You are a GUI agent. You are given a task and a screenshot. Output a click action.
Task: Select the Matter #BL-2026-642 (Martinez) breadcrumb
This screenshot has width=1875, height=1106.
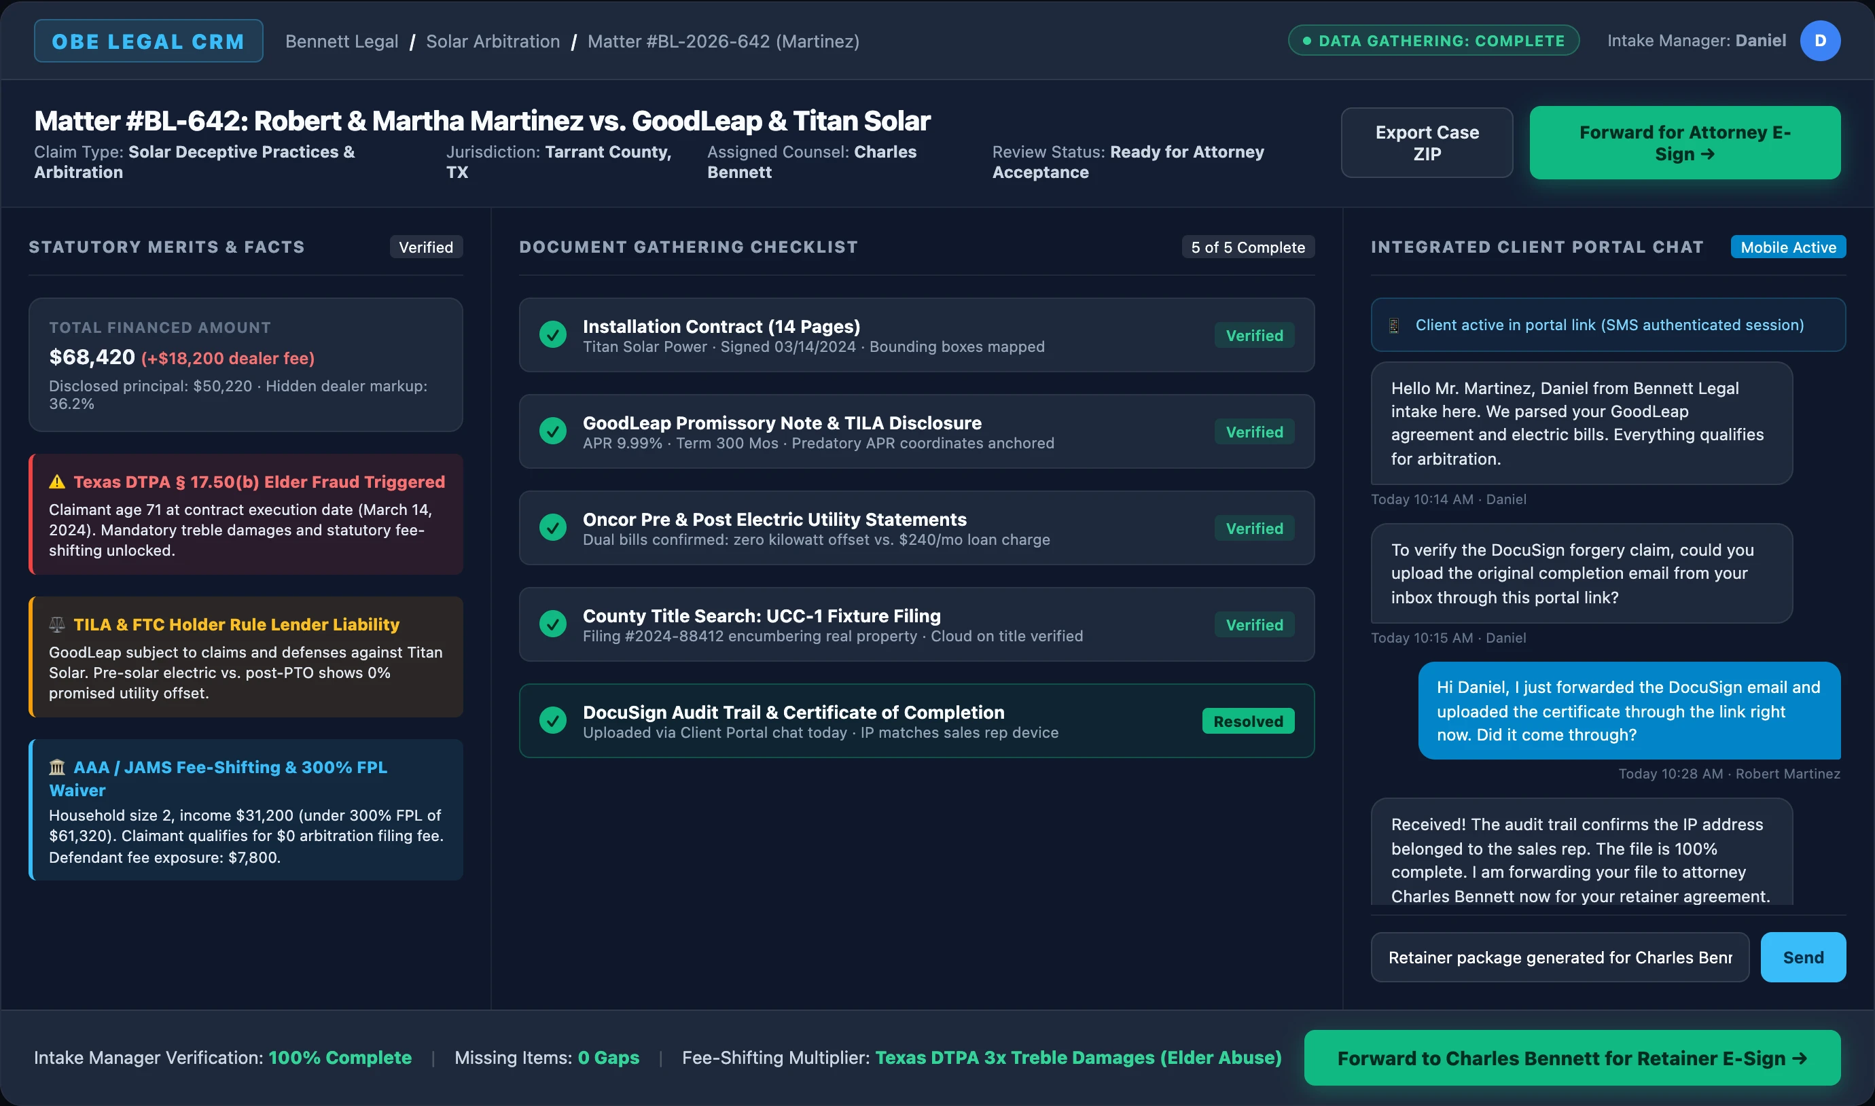coord(723,41)
